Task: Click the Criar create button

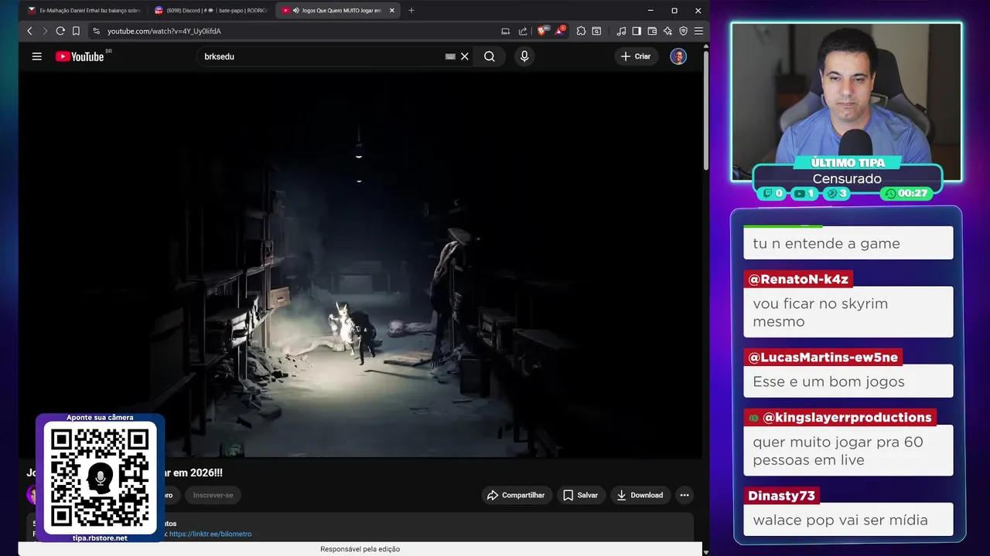Action: click(x=636, y=56)
